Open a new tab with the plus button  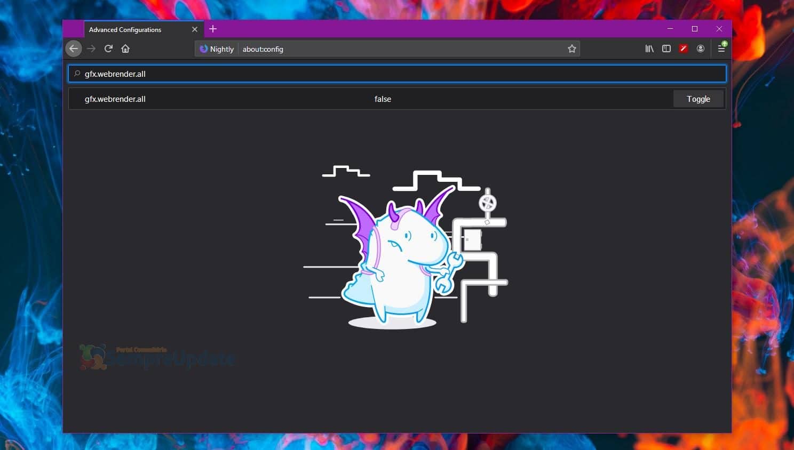(x=213, y=29)
